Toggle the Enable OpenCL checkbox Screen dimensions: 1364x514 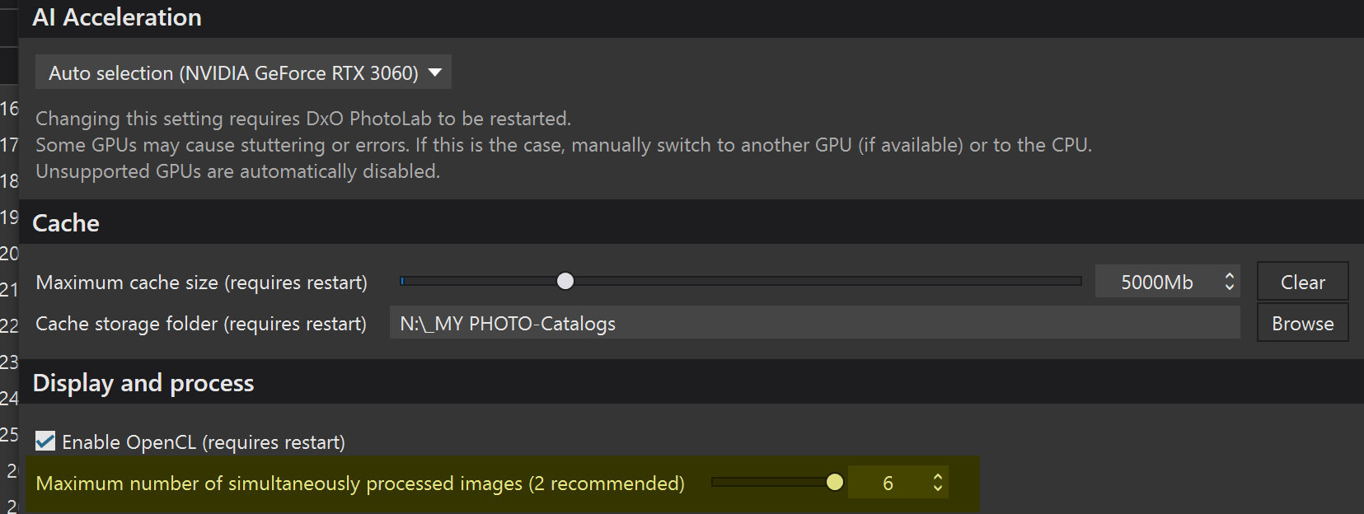(46, 442)
